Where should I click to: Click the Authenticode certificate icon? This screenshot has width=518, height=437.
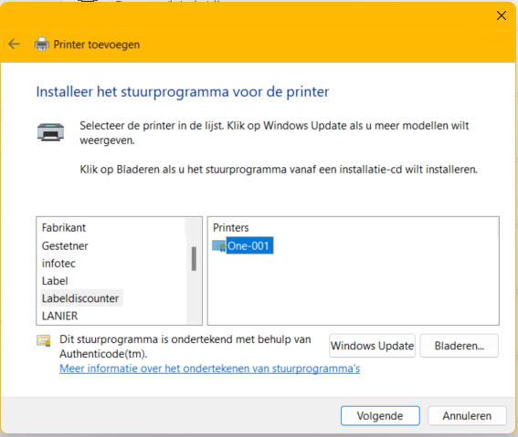[44, 340]
